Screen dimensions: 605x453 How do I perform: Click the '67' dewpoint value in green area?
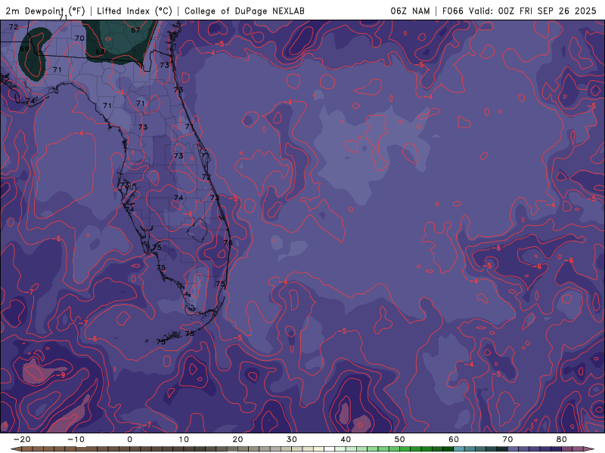coord(135,30)
